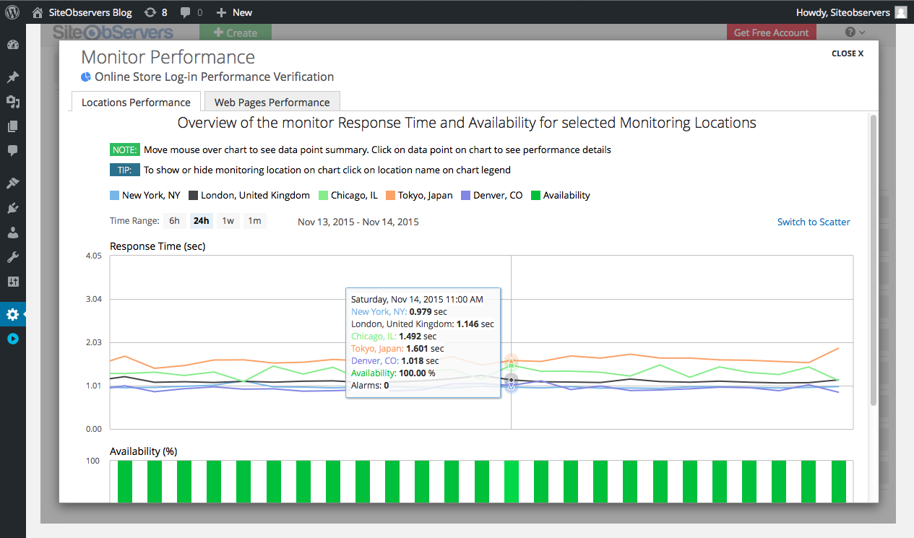The width and height of the screenshot is (914, 538).
Task: Toggle New York, NY series in legend
Action: pos(145,195)
